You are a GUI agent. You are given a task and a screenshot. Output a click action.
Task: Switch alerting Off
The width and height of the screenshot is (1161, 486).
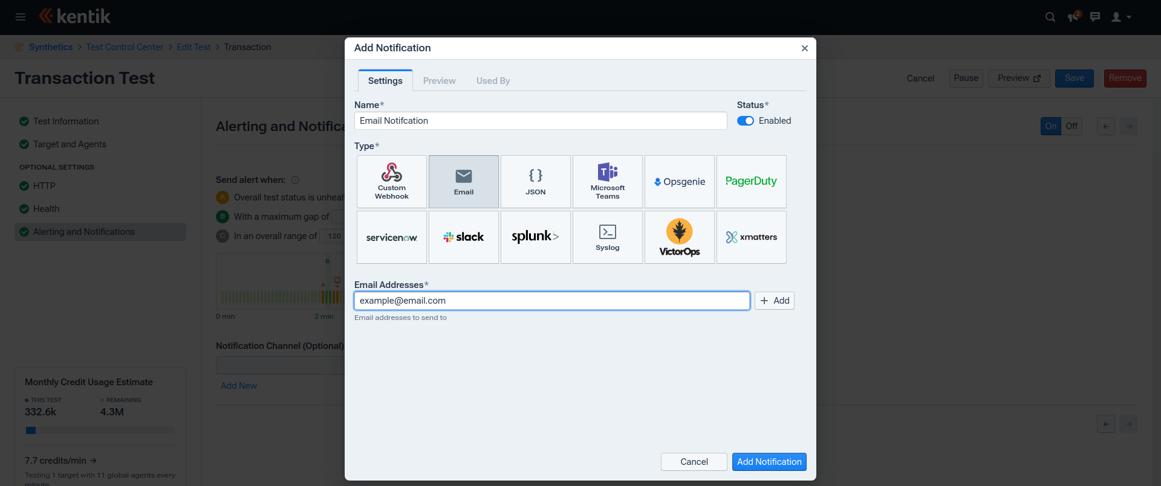click(x=1072, y=126)
